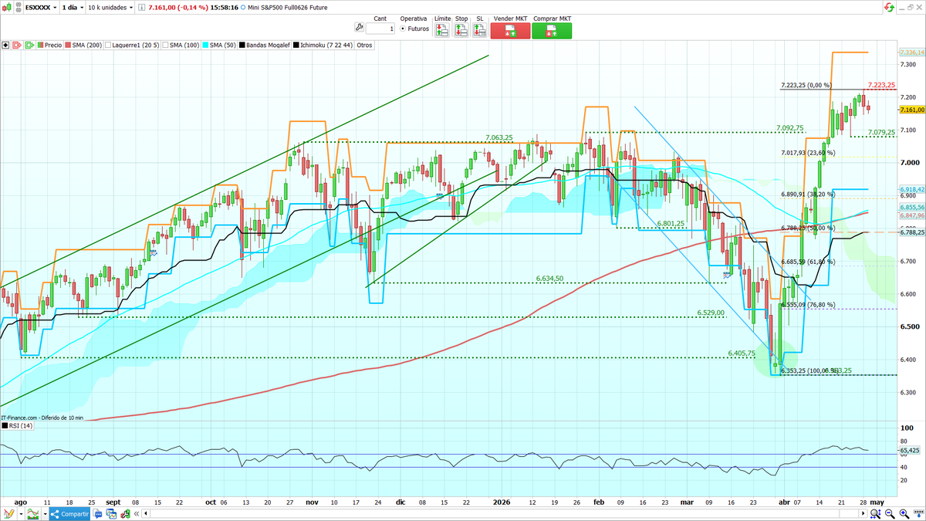The width and height of the screenshot is (926, 521).
Task: Click the 7.092,75 green level label
Action: (789, 127)
